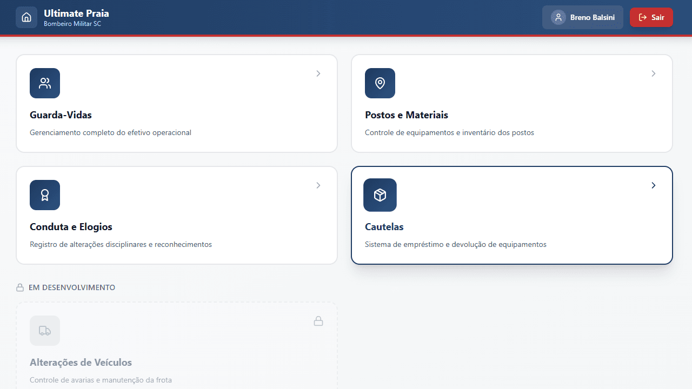The width and height of the screenshot is (692, 389).
Task: Select the Cautelas card title
Action: point(384,227)
